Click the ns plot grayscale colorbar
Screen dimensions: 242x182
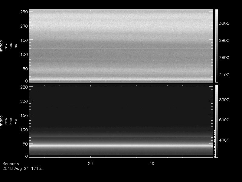click(217, 46)
